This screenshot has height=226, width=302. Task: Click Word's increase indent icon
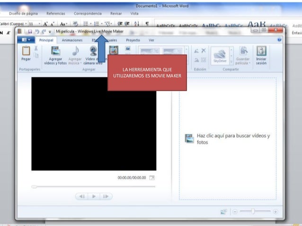[x=127, y=24]
